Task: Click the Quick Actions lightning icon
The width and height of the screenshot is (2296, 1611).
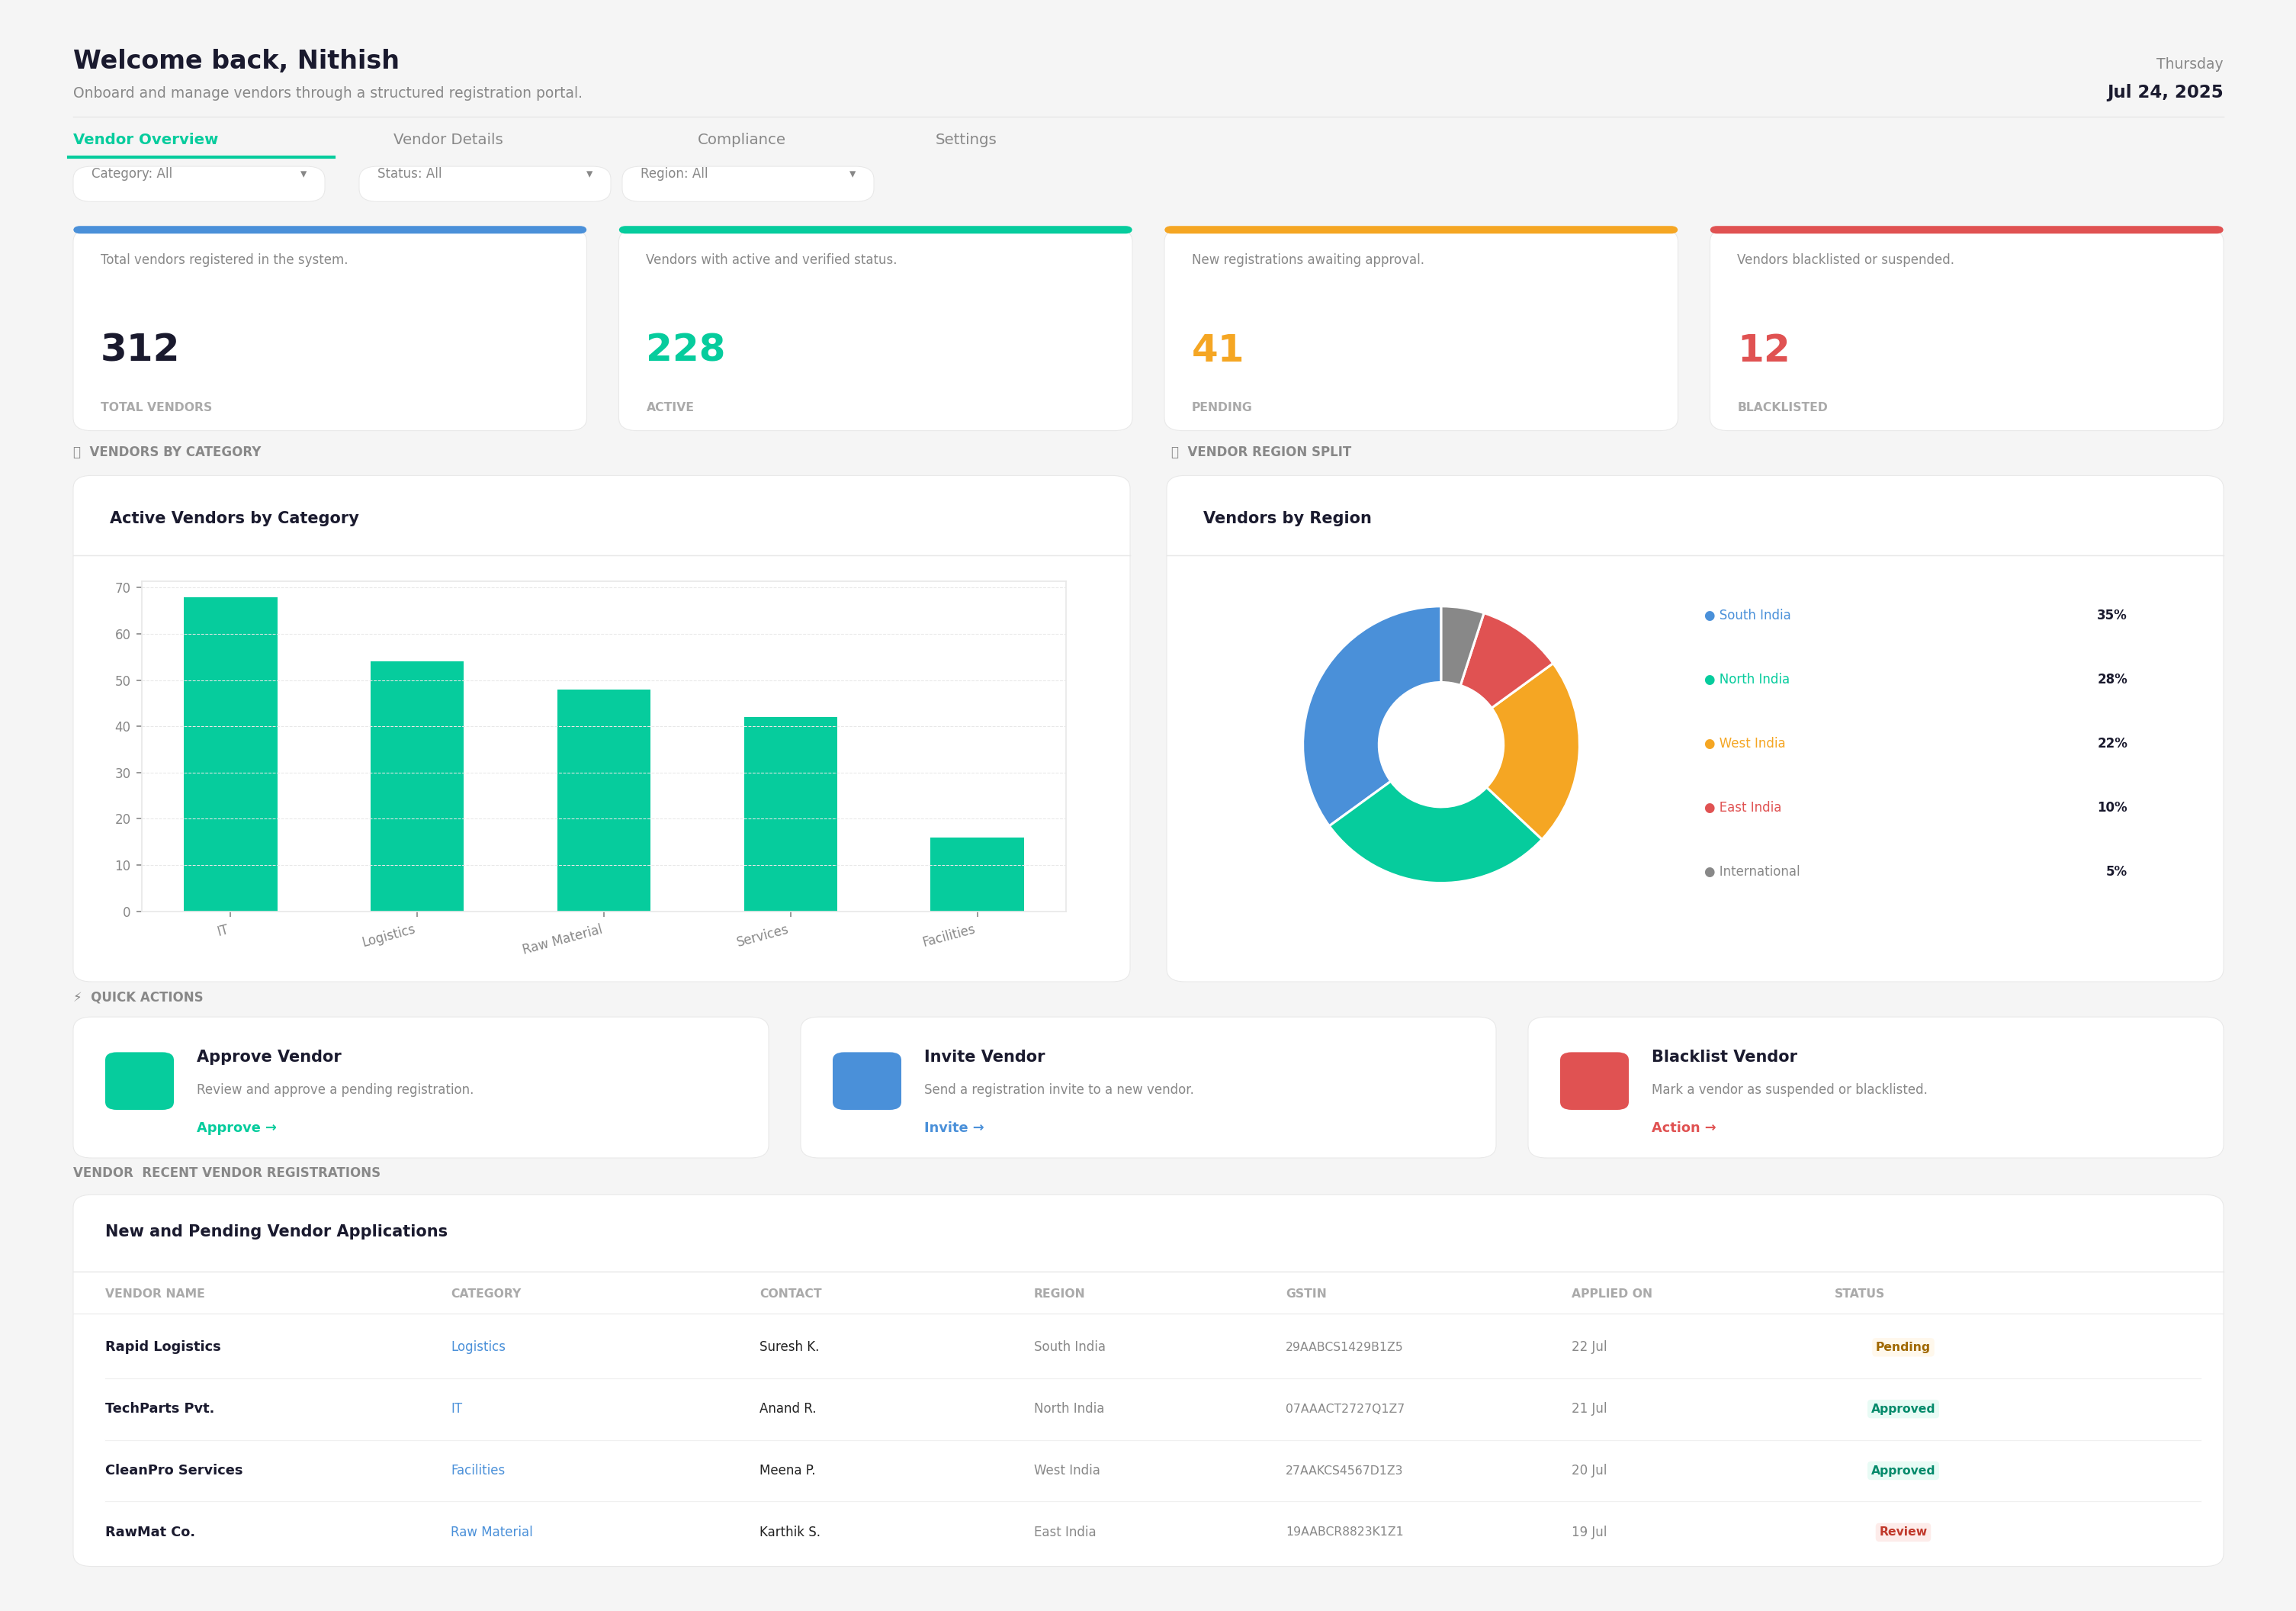Action: [x=78, y=998]
